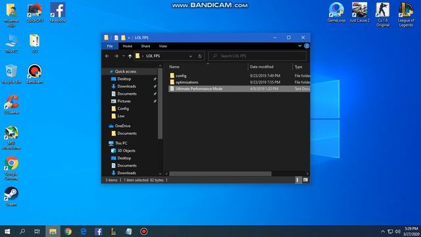Switch to the large icons view button
421x237 pixels.
click(x=305, y=180)
